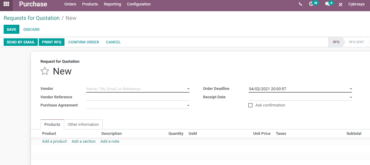Open the Products menu
Viewport: 370px width, 165px height.
click(90, 4)
